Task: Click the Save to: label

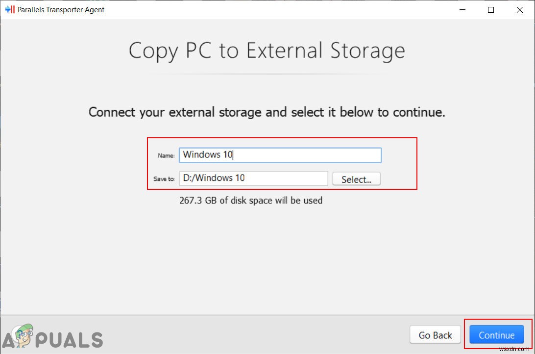Action: (164, 179)
